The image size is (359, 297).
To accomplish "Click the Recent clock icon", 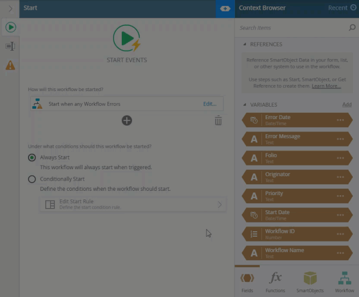I will tap(354, 8).
